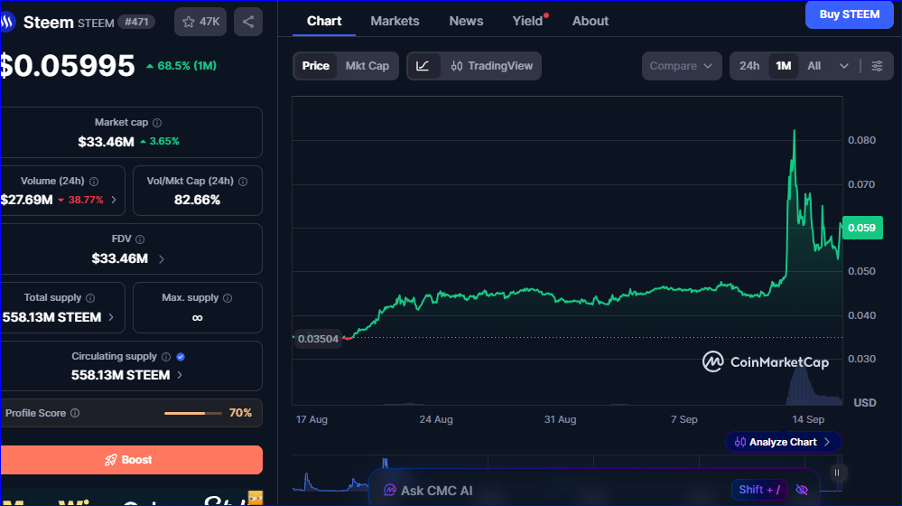Click Total supply info icon
The height and width of the screenshot is (506, 902).
(x=90, y=298)
